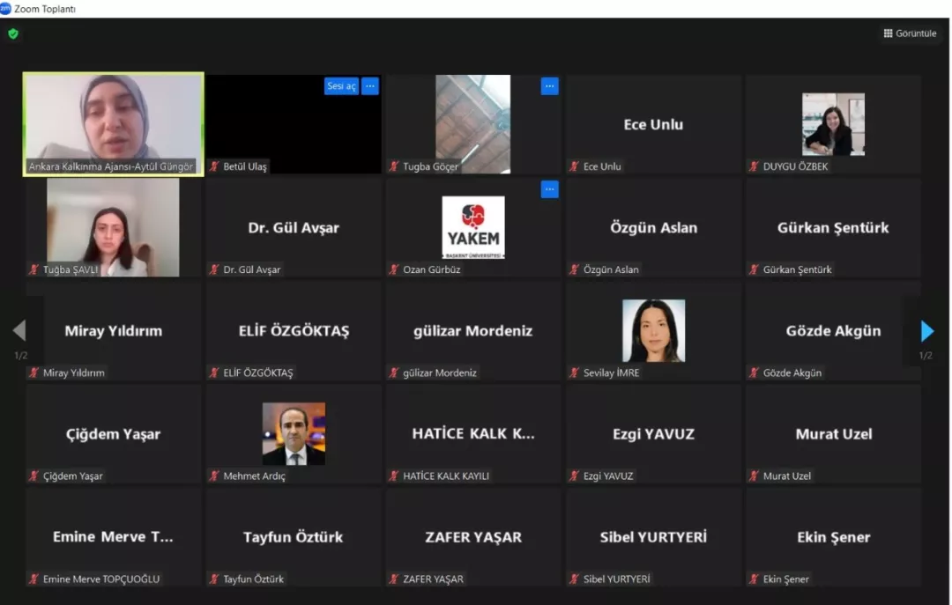The image size is (952, 605).
Task: Click the green encryption shield icon
Action: point(13,34)
